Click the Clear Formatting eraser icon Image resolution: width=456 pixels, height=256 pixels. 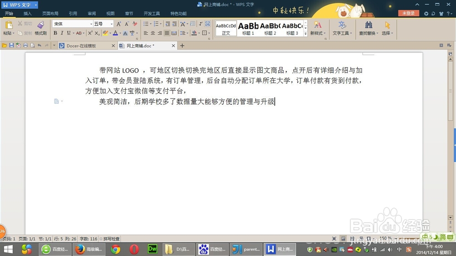pos(135,24)
